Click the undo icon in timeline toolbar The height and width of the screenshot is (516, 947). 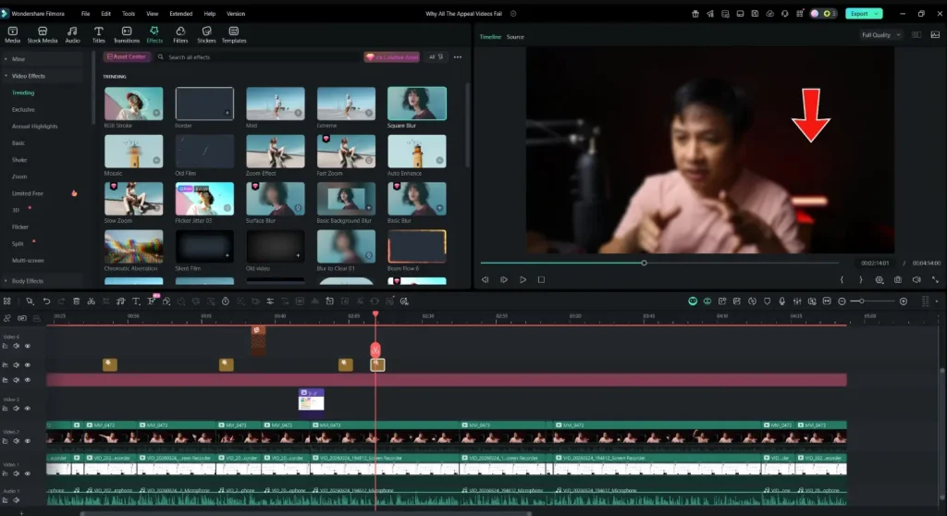click(x=46, y=301)
